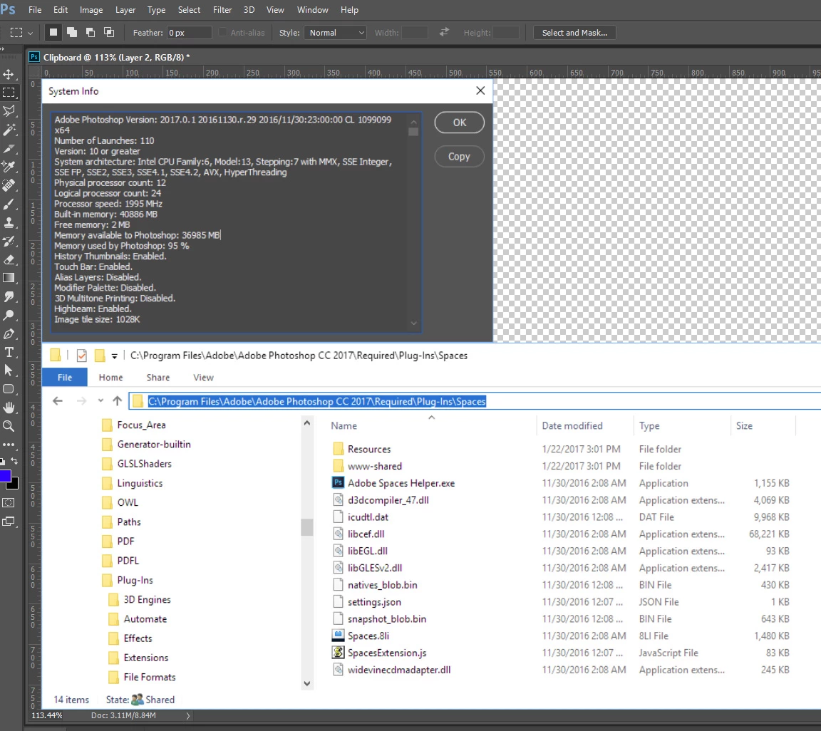This screenshot has height=731, width=821.
Task: Select the Horizontal Type tool
Action: [9, 353]
